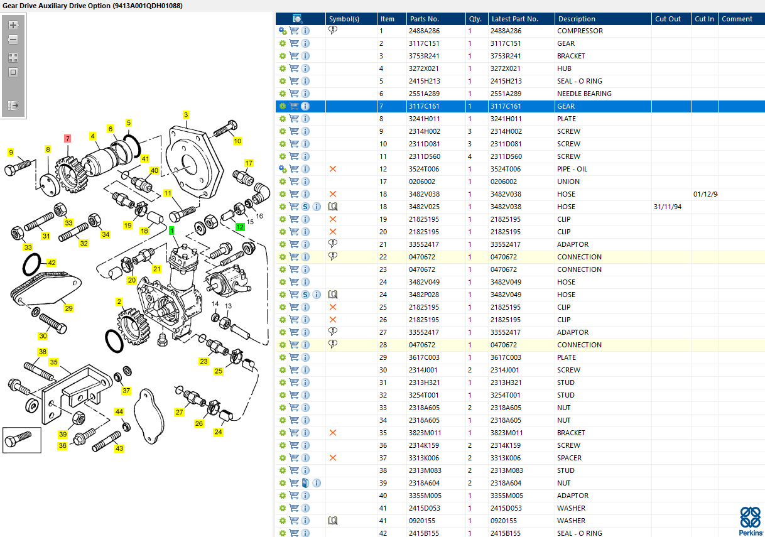Click the Comment column header
This screenshot has width=765, height=537.
741,19
